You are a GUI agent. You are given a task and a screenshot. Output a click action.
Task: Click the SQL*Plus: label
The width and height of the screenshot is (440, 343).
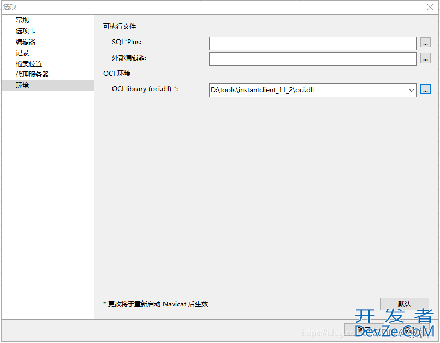click(127, 42)
